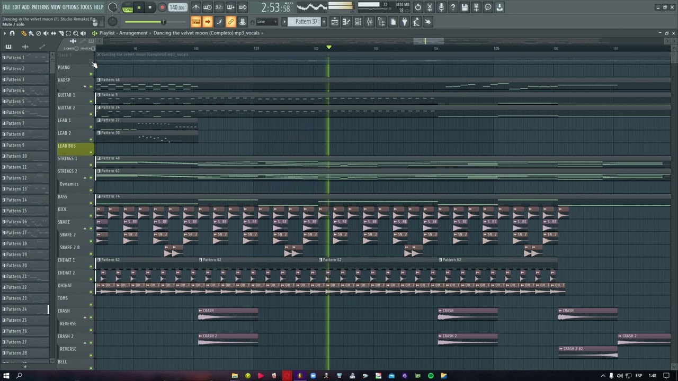Viewport: 678px width, 381px height.
Task: Click the plus button beside Pattern 37
Action: (x=323, y=22)
